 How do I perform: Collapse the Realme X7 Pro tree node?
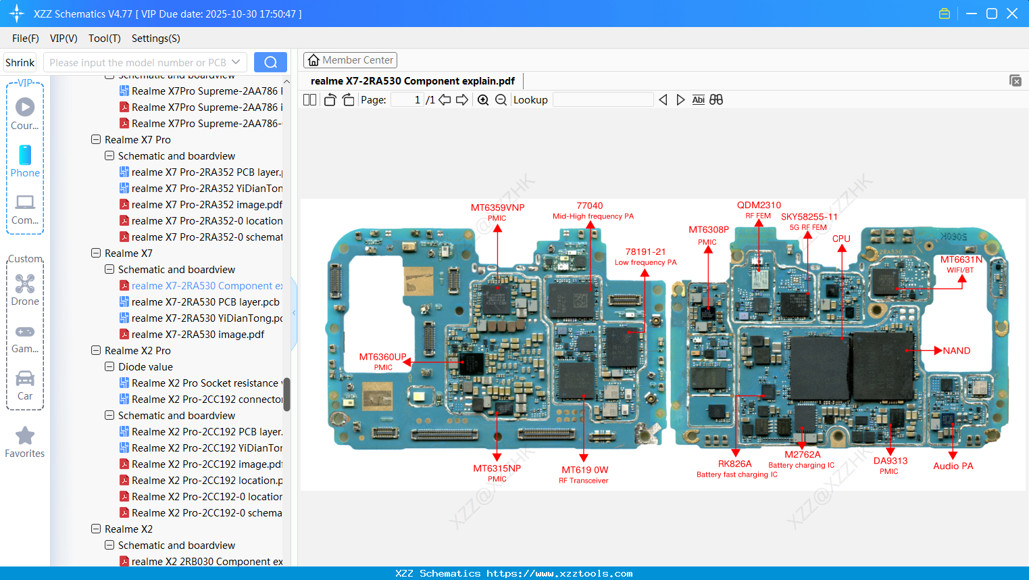(x=96, y=140)
